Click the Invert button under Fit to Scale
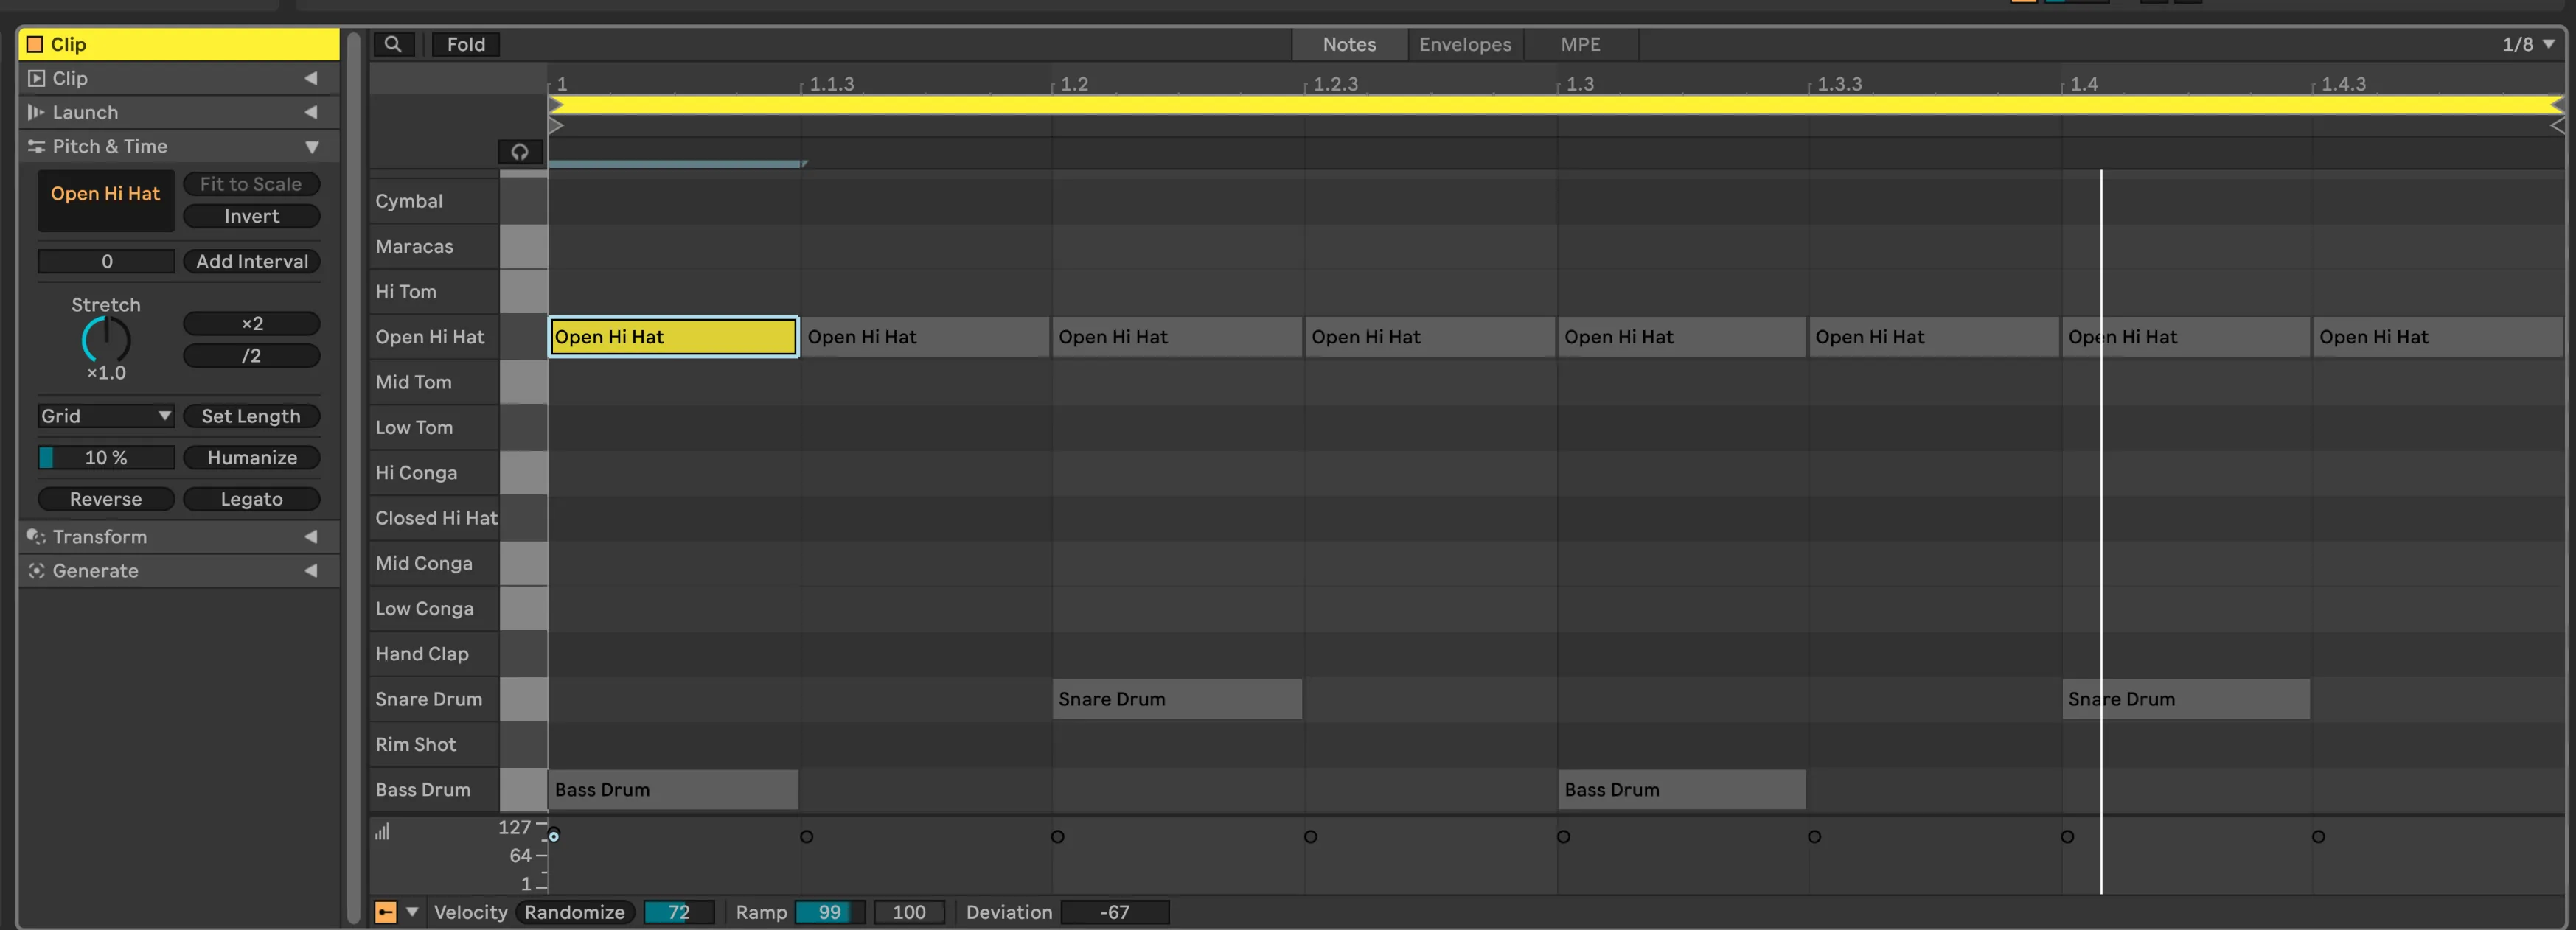 click(x=251, y=216)
